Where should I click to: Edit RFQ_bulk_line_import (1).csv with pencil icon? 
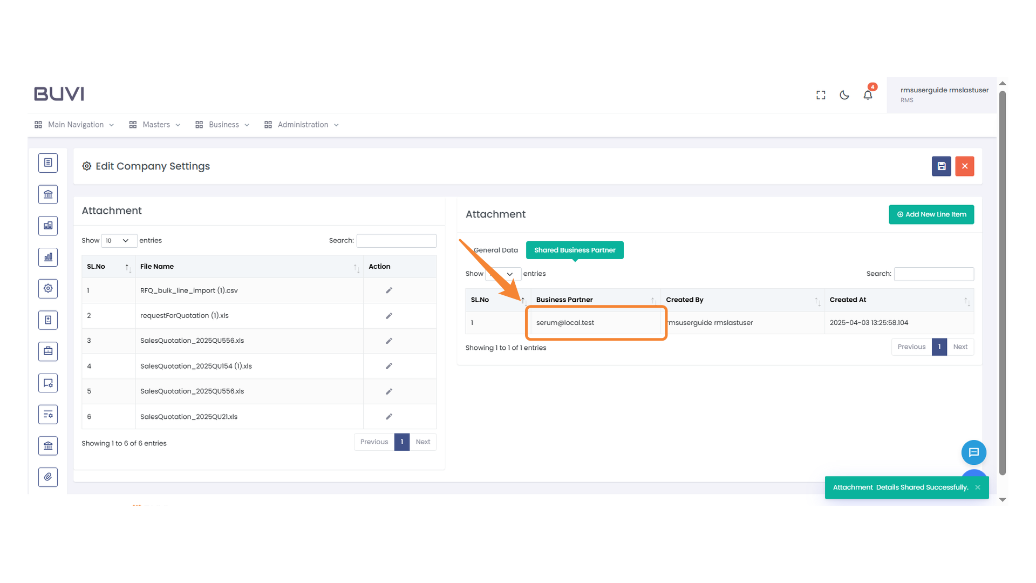tap(388, 290)
